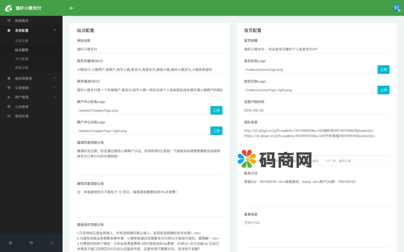Collapse the 系统配置 menu chevron
The height and width of the screenshot is (252, 404).
click(x=55, y=30)
